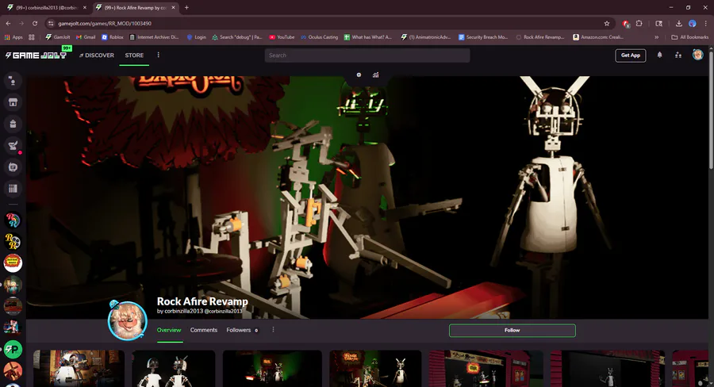The height and width of the screenshot is (387, 714).
Task: Open the library shelves sidebar icon
Action: [13, 189]
